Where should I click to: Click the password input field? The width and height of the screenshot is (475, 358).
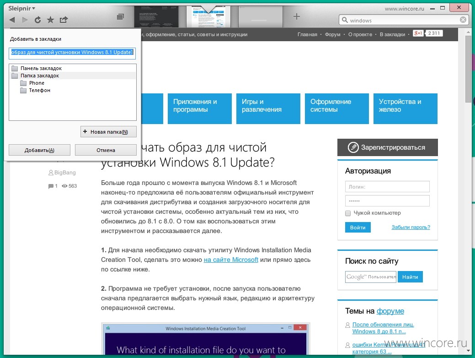(387, 201)
